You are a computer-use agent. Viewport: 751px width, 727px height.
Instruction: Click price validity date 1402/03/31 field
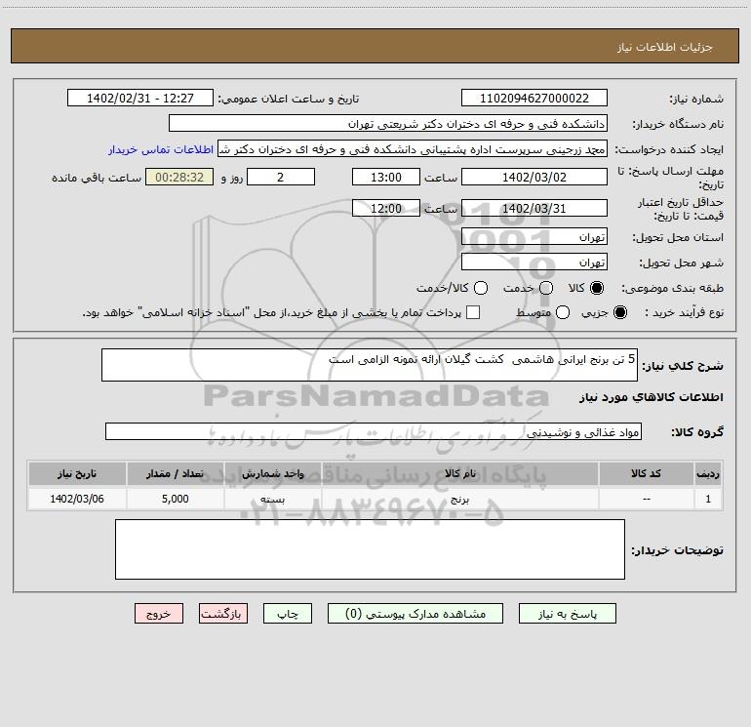point(534,208)
